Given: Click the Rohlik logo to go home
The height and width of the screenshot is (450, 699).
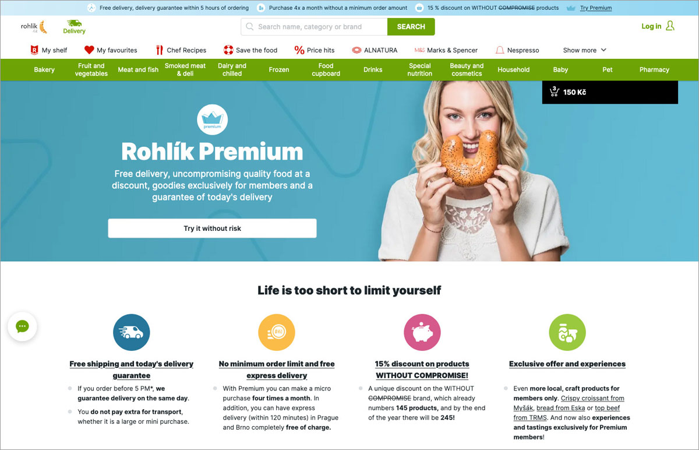Looking at the screenshot, I should [x=34, y=26].
